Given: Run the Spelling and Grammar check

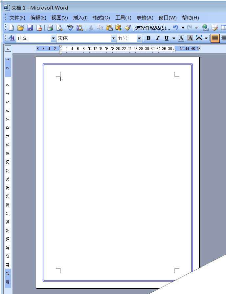Looking at the screenshot, I should click(x=70, y=28).
